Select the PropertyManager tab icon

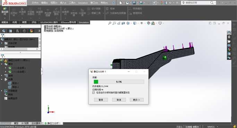[x=10, y=31]
